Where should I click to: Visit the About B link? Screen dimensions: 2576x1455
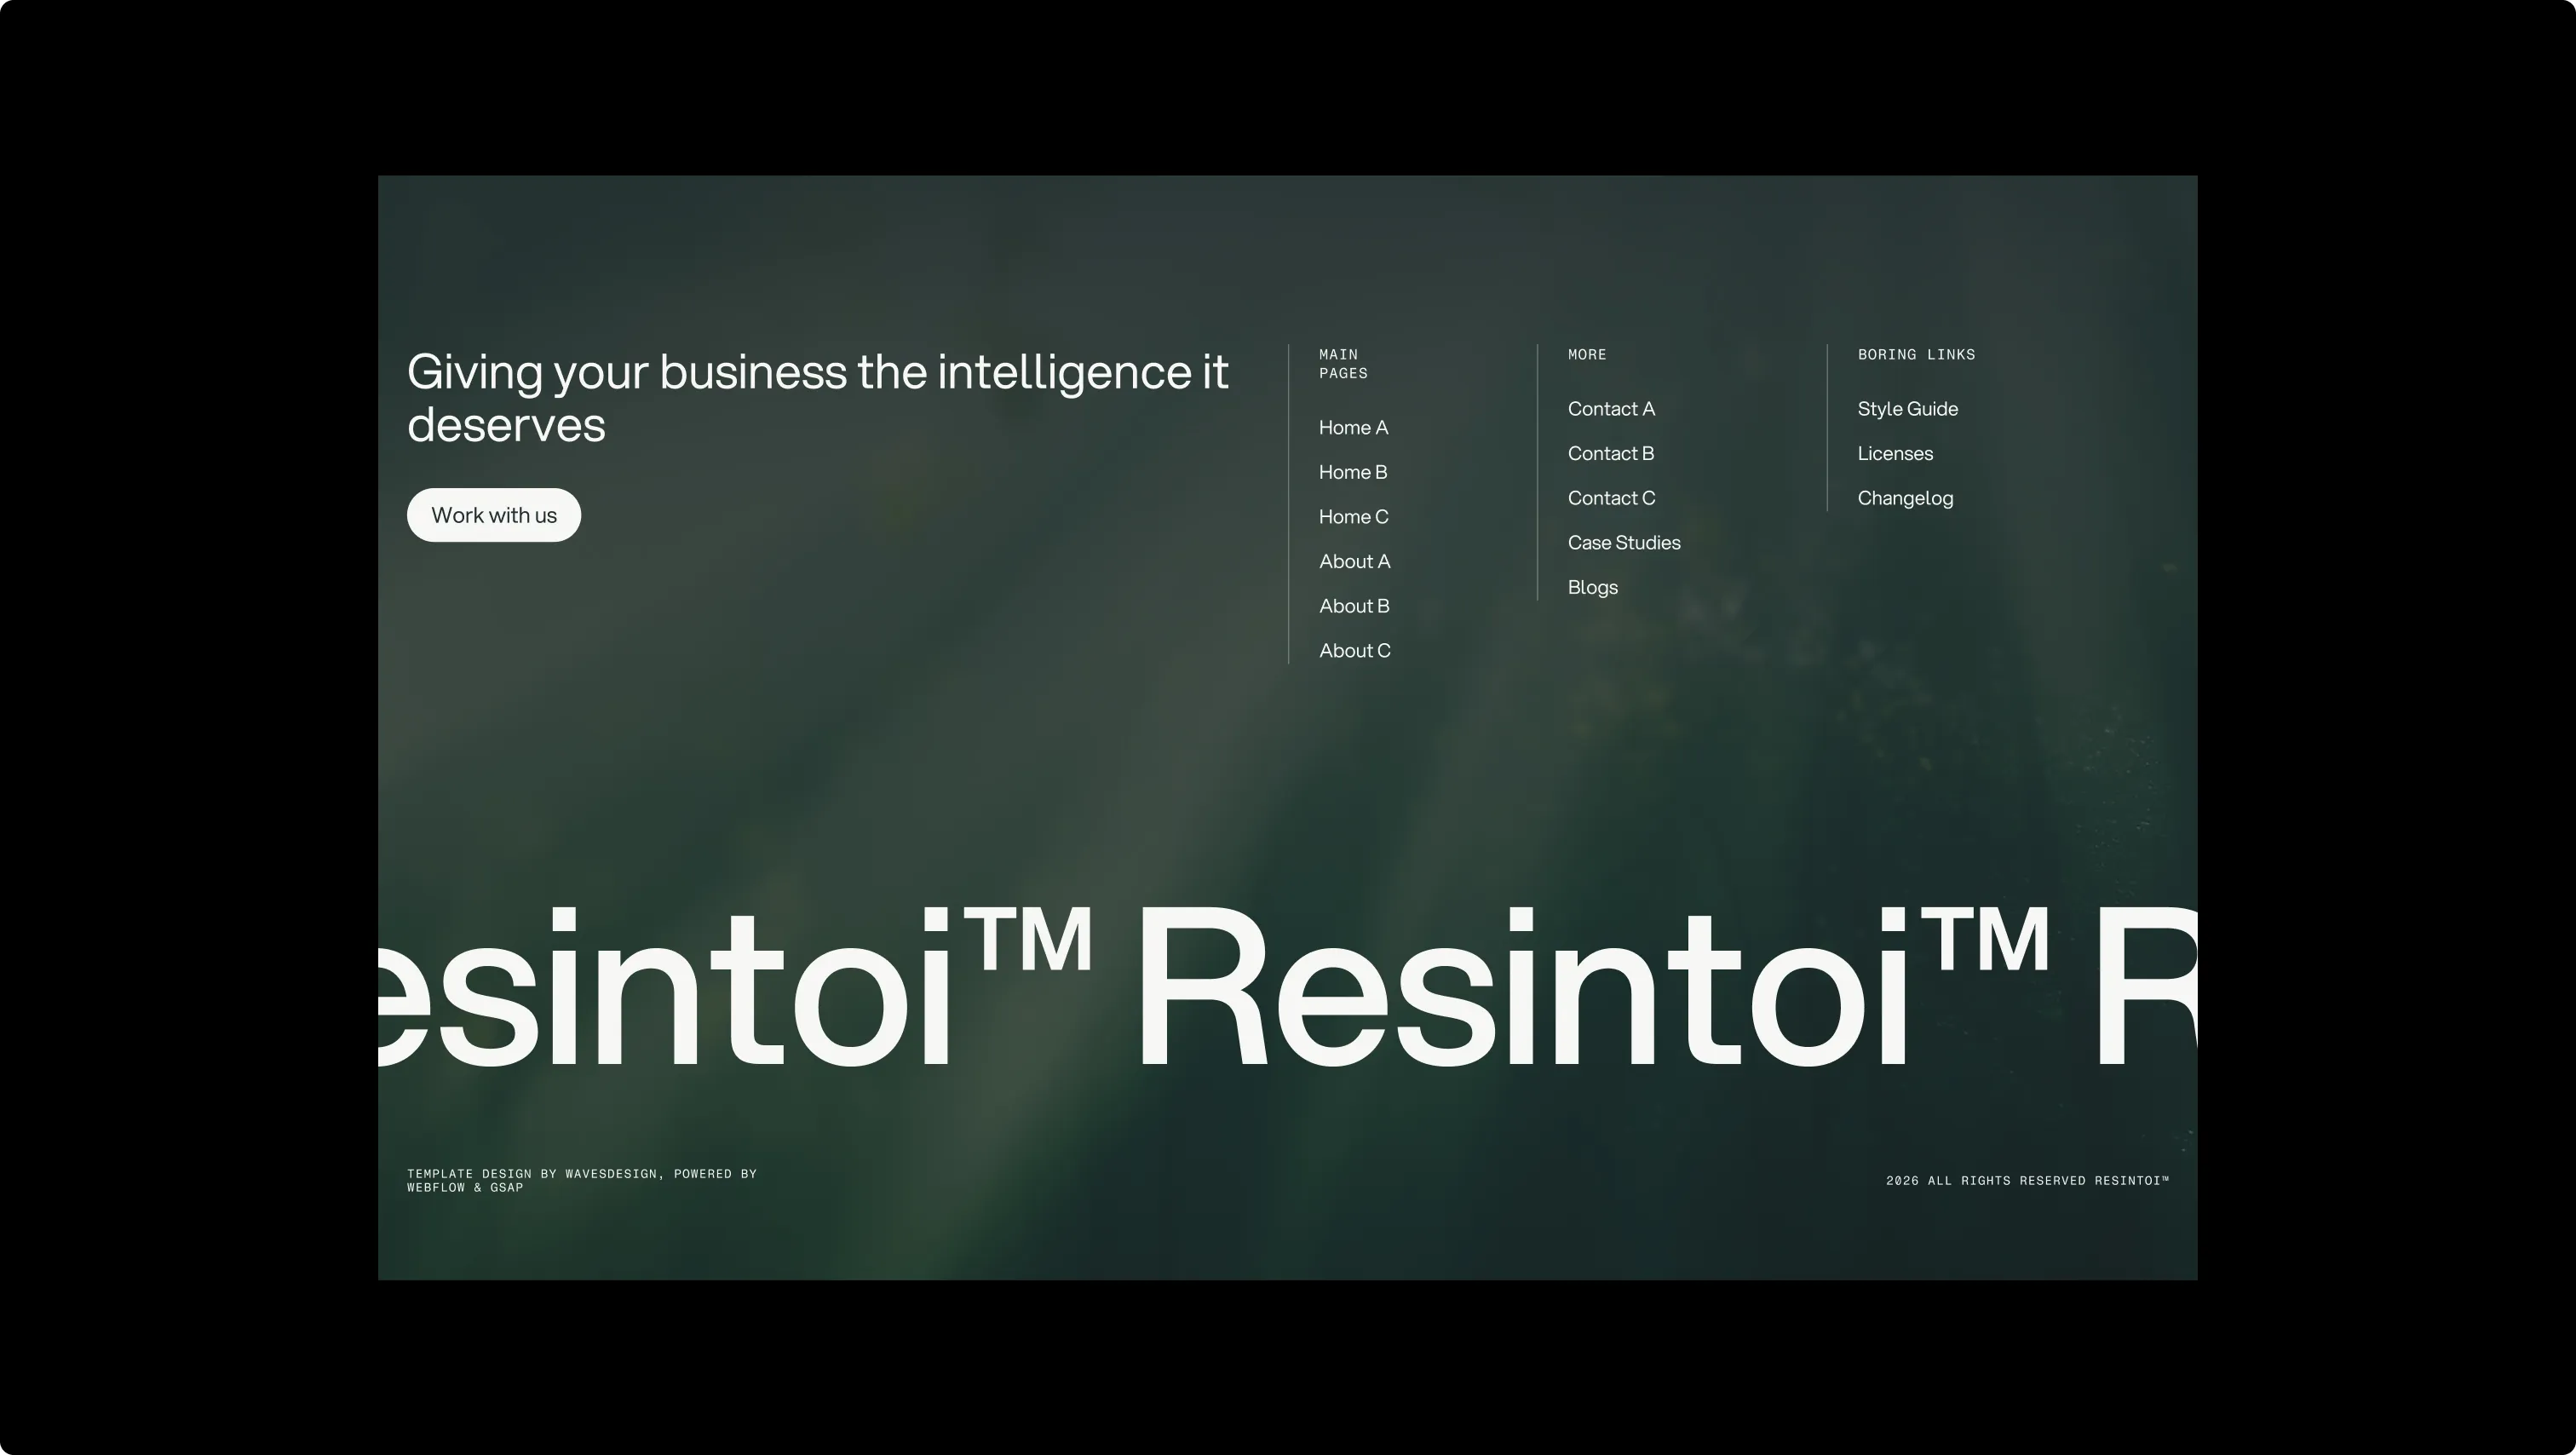[1354, 606]
